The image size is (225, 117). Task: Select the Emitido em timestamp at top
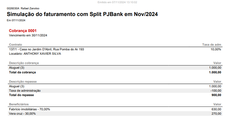click(x=117, y=2)
